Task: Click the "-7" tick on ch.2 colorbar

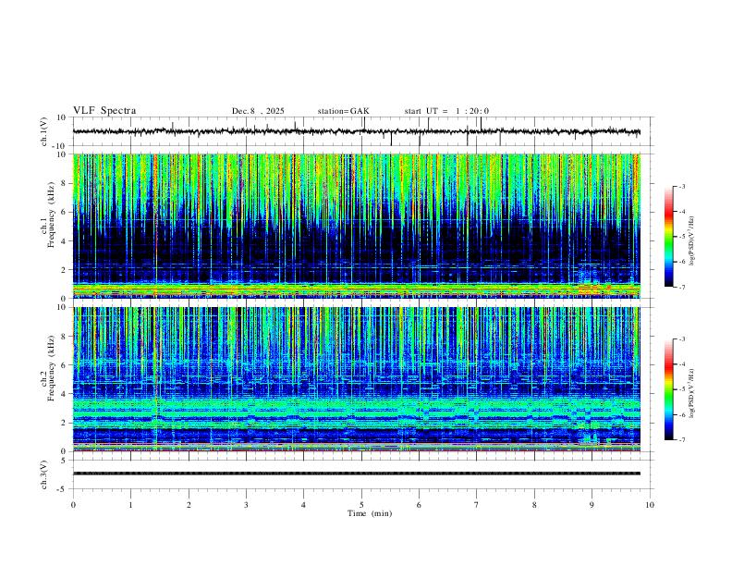Action: [681, 440]
